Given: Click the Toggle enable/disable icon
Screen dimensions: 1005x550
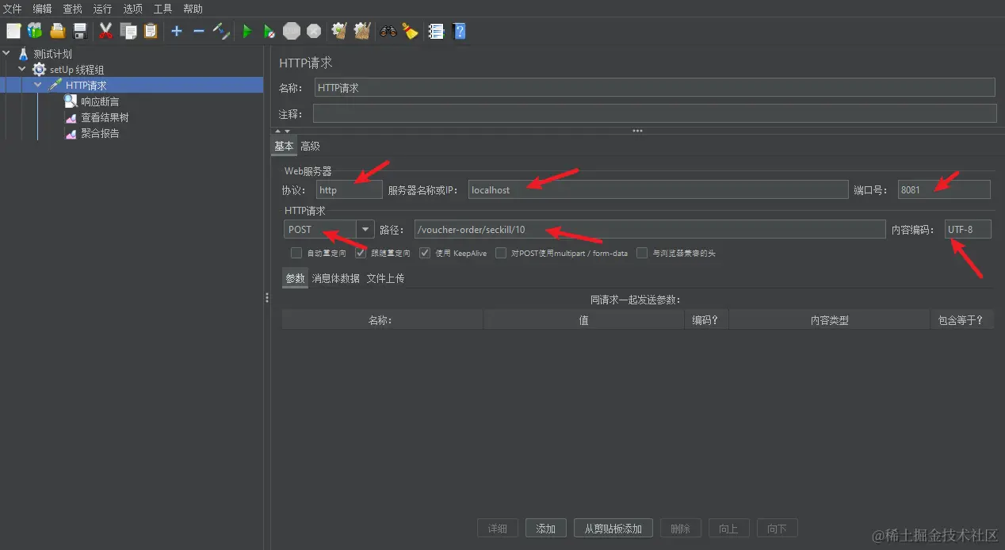Looking at the screenshot, I should point(221,31).
